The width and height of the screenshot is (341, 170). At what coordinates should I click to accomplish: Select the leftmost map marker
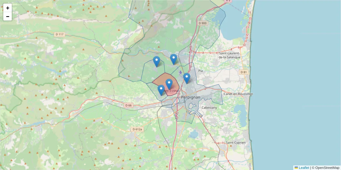pos(156,60)
